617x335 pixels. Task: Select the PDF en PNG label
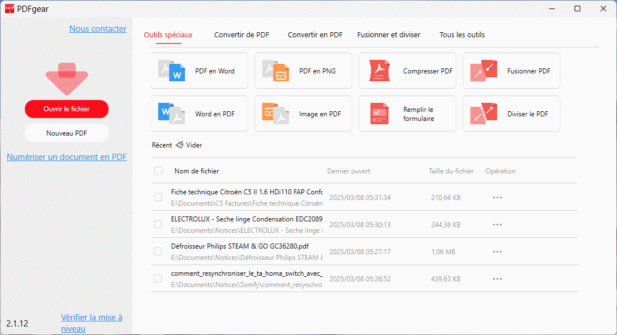click(318, 71)
